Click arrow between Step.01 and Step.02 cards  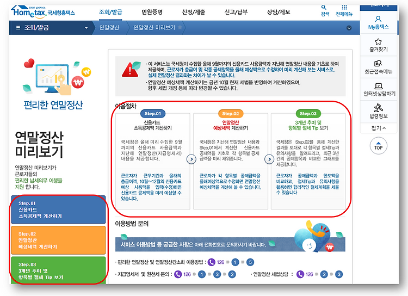pyautogui.click(x=191, y=159)
